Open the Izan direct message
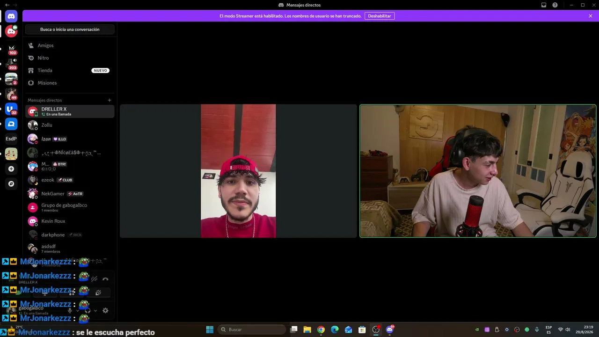The height and width of the screenshot is (337, 599). pyautogui.click(x=70, y=139)
